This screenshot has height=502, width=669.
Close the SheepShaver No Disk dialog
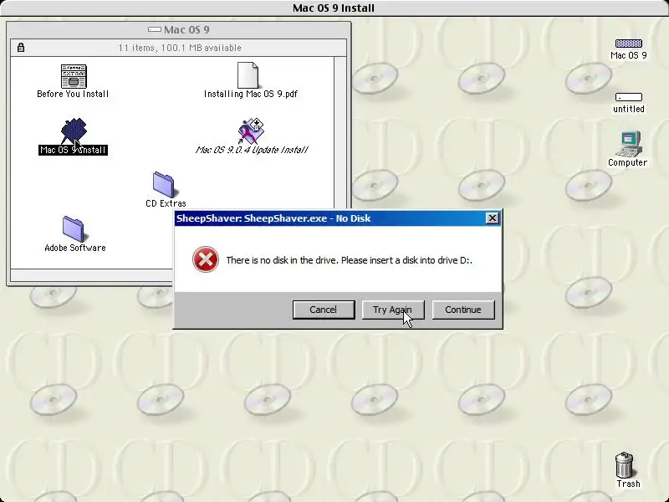[492, 218]
